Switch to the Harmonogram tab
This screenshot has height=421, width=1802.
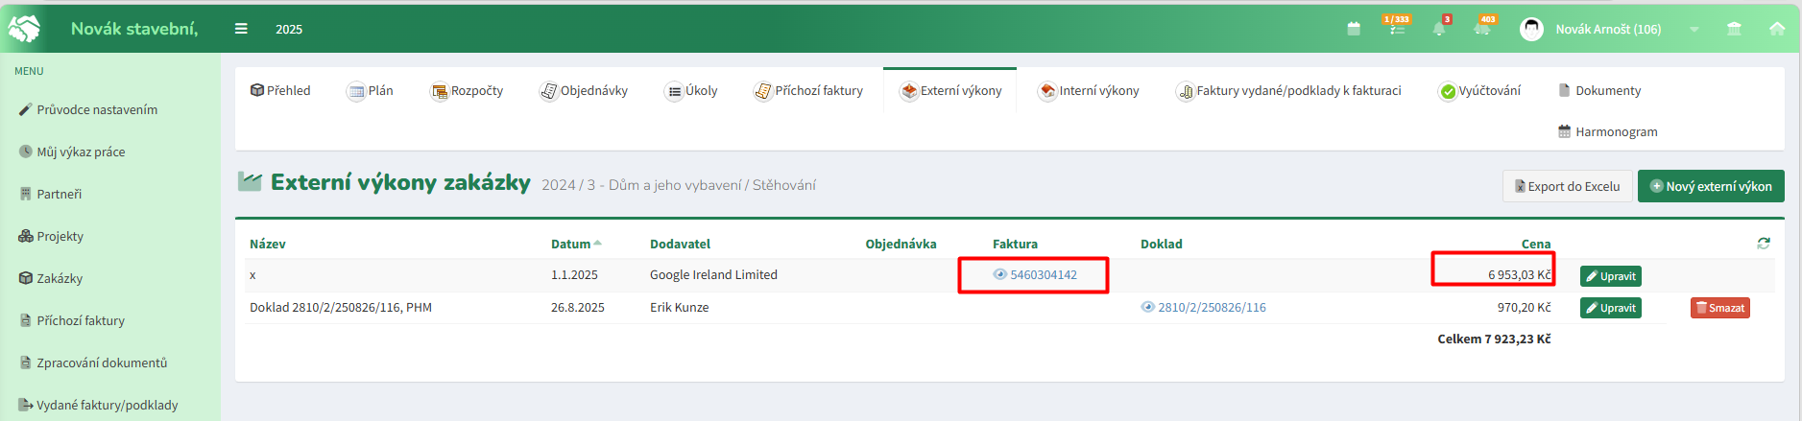[x=1607, y=131]
